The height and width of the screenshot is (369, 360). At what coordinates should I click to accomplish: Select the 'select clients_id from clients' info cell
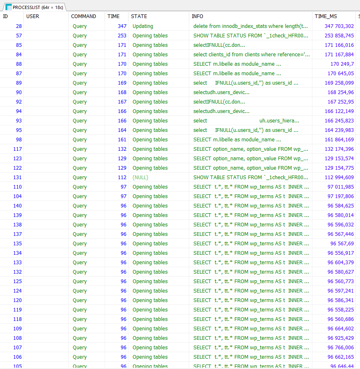[x=251, y=55]
